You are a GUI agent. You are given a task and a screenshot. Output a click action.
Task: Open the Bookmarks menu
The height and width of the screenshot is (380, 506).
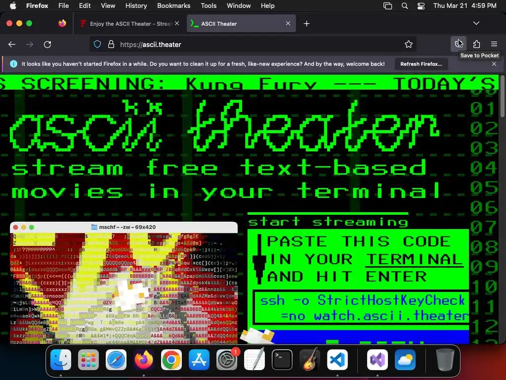click(x=173, y=5)
